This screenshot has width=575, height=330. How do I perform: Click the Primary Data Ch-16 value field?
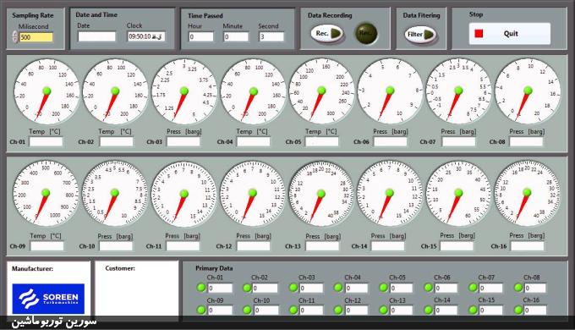pos(535,311)
